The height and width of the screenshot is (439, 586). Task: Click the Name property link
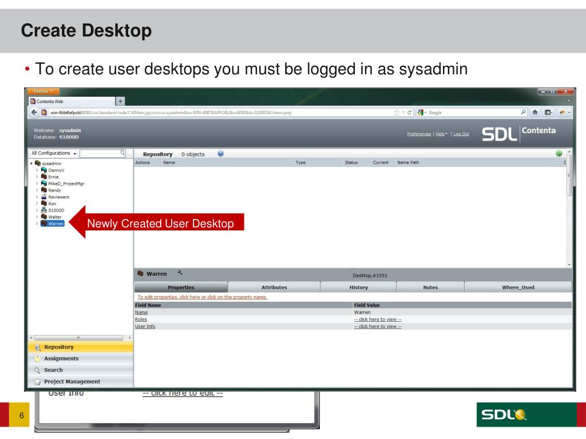(x=141, y=313)
